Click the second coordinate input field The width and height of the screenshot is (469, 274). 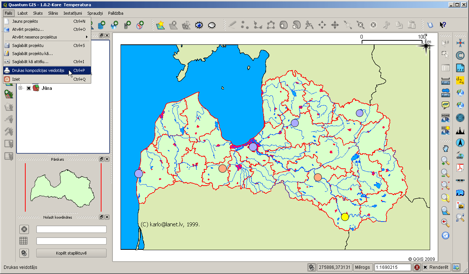(x=71, y=241)
